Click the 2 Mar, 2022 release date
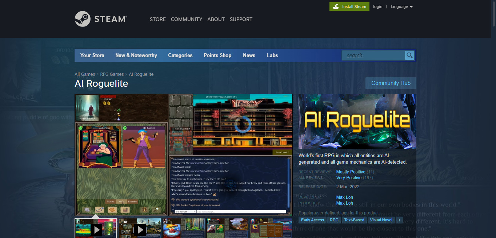The height and width of the screenshot is (238, 496). coord(348,187)
